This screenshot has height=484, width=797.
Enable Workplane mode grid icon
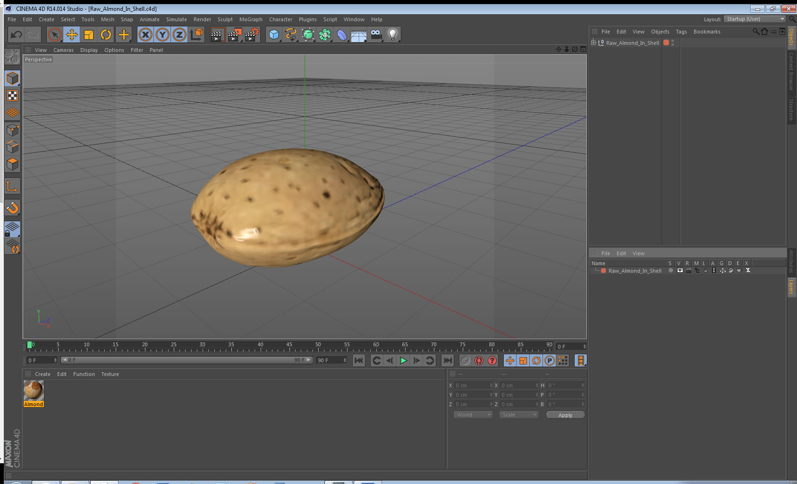pyautogui.click(x=12, y=113)
